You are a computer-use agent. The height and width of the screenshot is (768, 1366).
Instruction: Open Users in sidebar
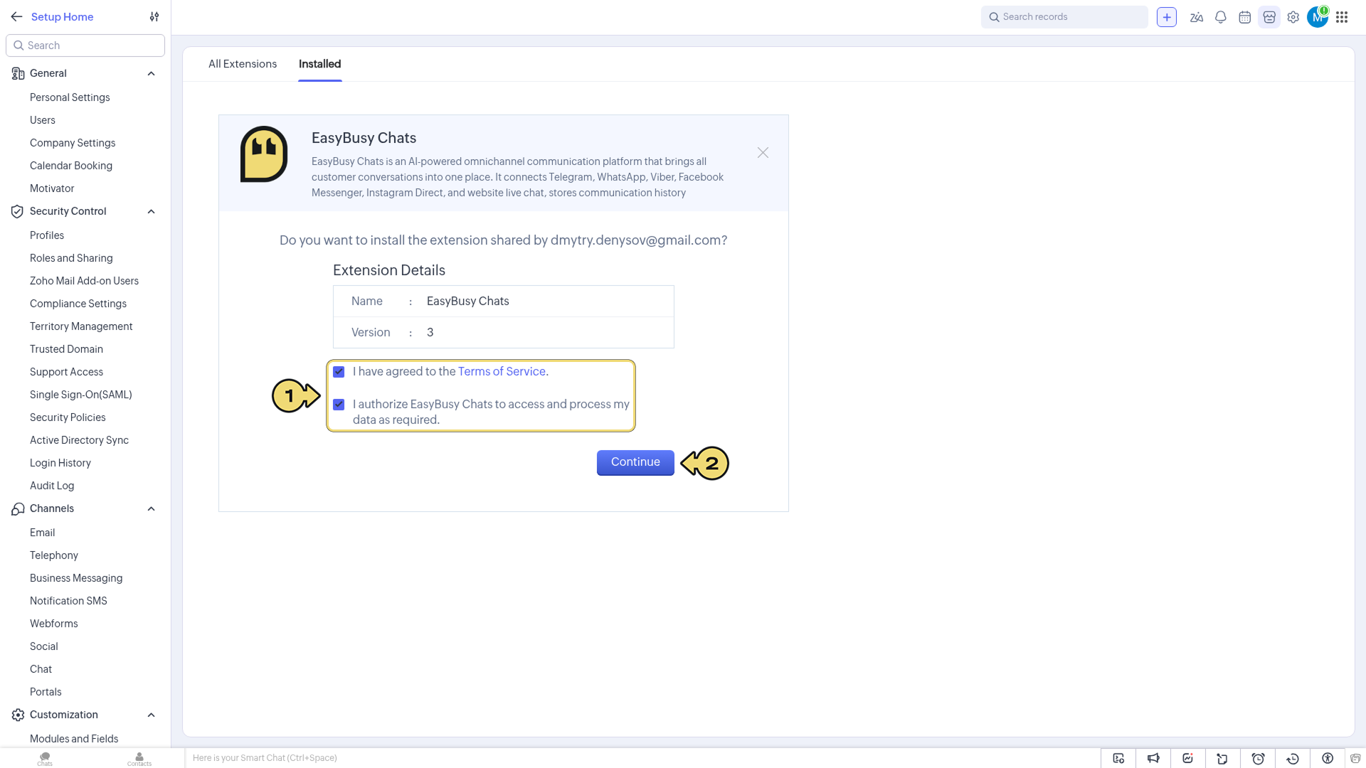pyautogui.click(x=43, y=120)
